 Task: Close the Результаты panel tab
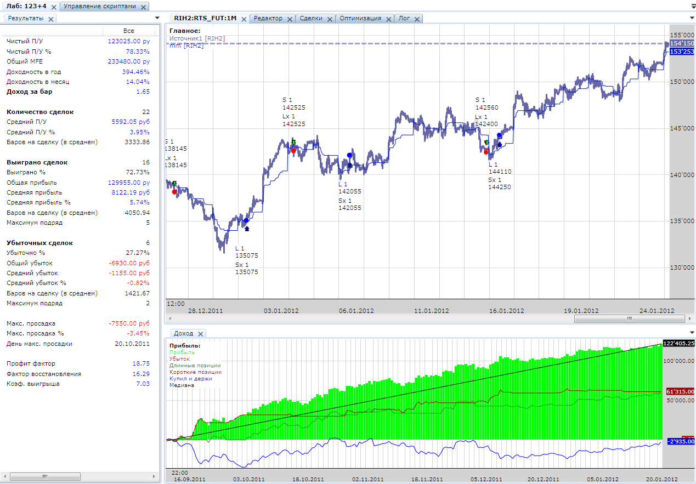point(50,19)
